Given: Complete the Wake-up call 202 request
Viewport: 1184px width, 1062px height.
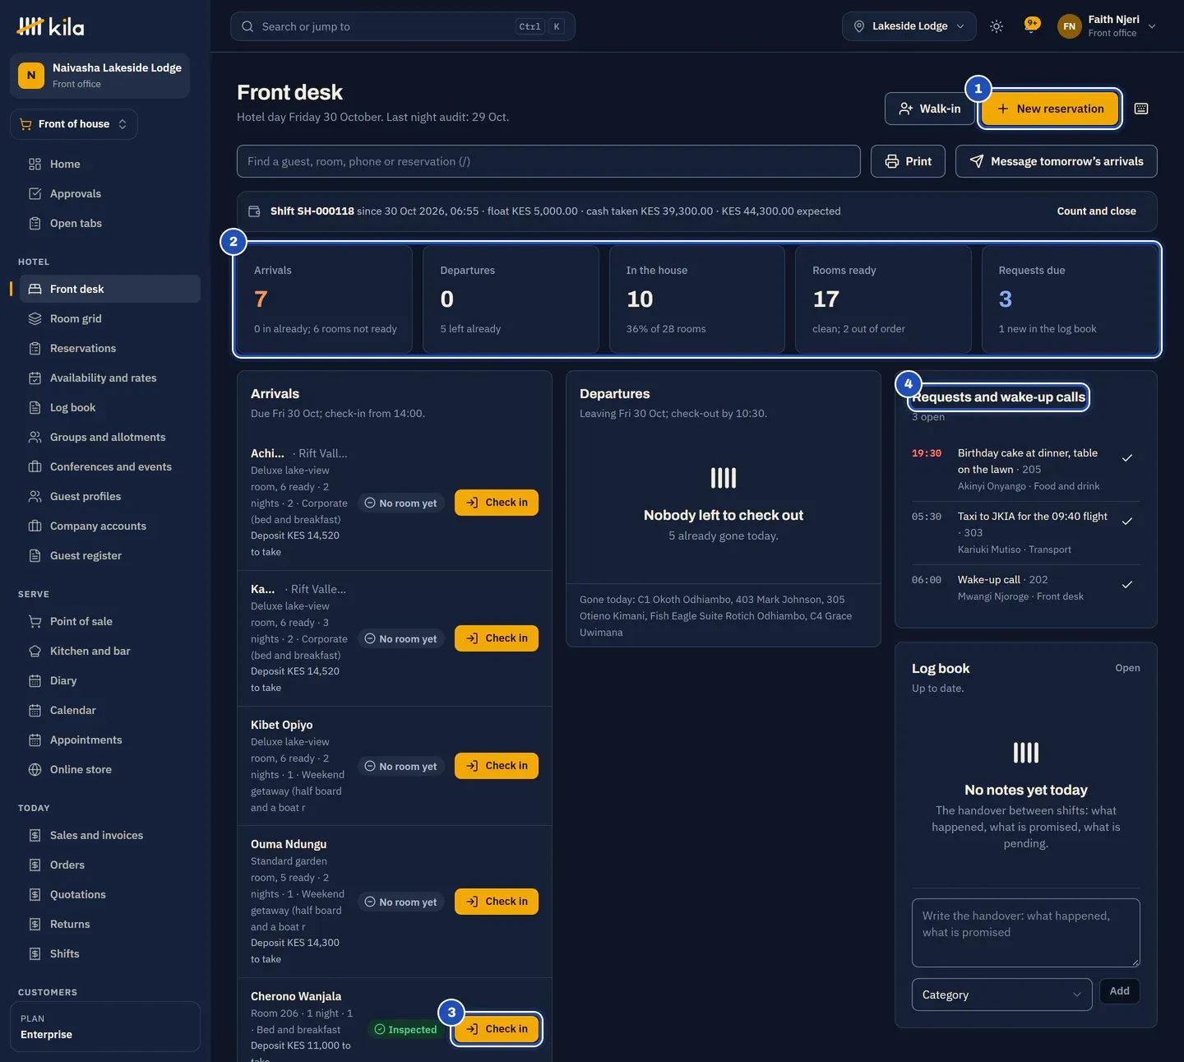Looking at the screenshot, I should click(1127, 585).
